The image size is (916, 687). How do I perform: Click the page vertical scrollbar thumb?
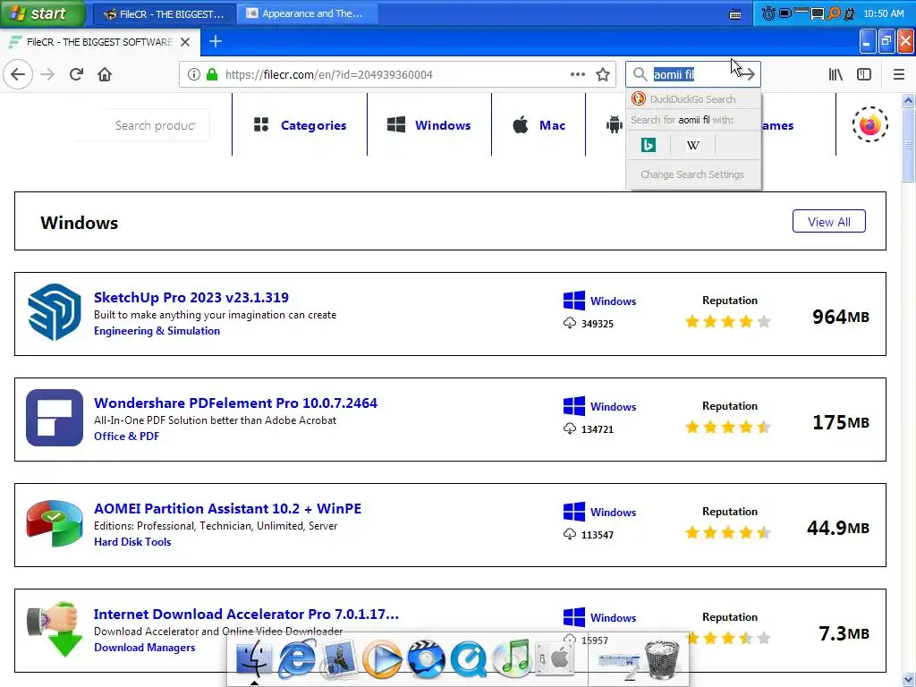pos(909,144)
